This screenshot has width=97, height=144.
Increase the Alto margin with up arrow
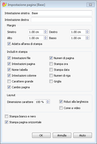(x=46, y=37)
